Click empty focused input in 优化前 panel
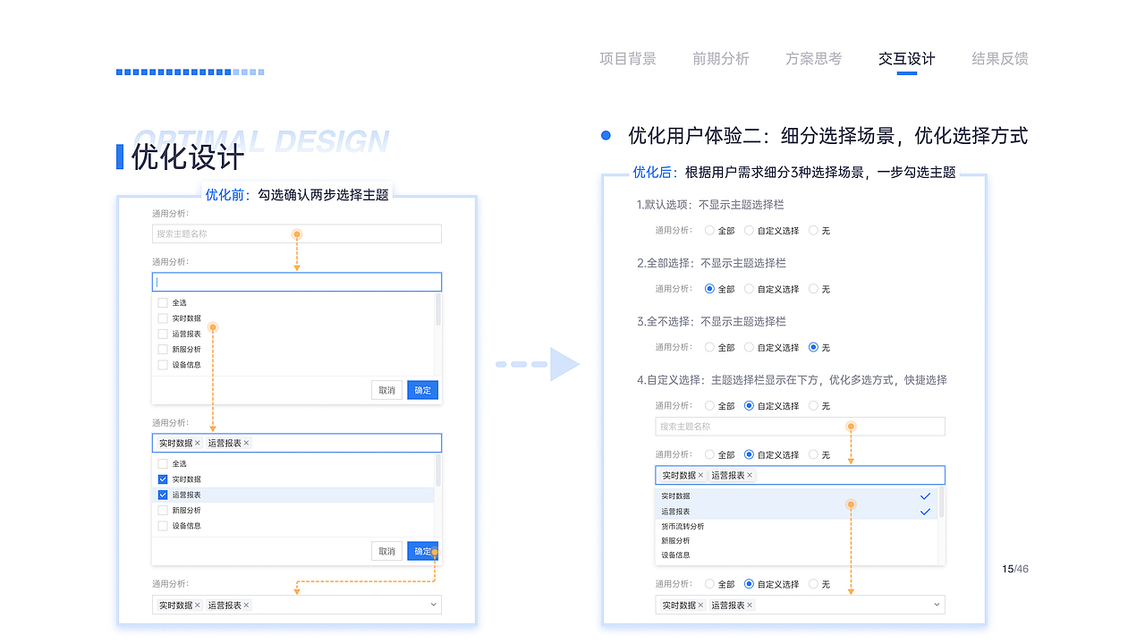The width and height of the screenshot is (1145, 644). 297,282
